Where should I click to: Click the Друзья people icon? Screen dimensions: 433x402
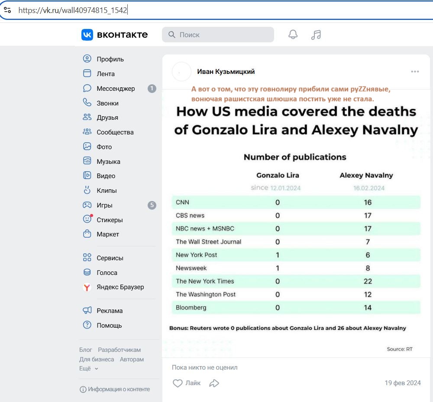pyautogui.click(x=87, y=117)
